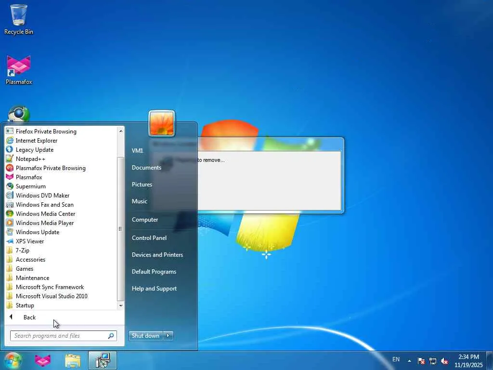Open Documents from Start menu

pyautogui.click(x=146, y=167)
